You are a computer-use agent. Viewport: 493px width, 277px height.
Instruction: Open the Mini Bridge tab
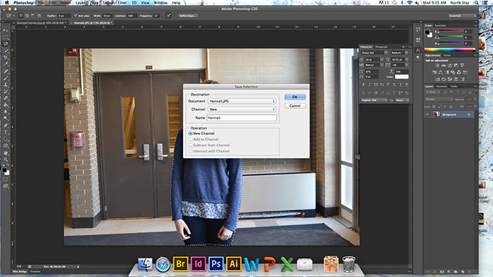pyautogui.click(x=20, y=271)
